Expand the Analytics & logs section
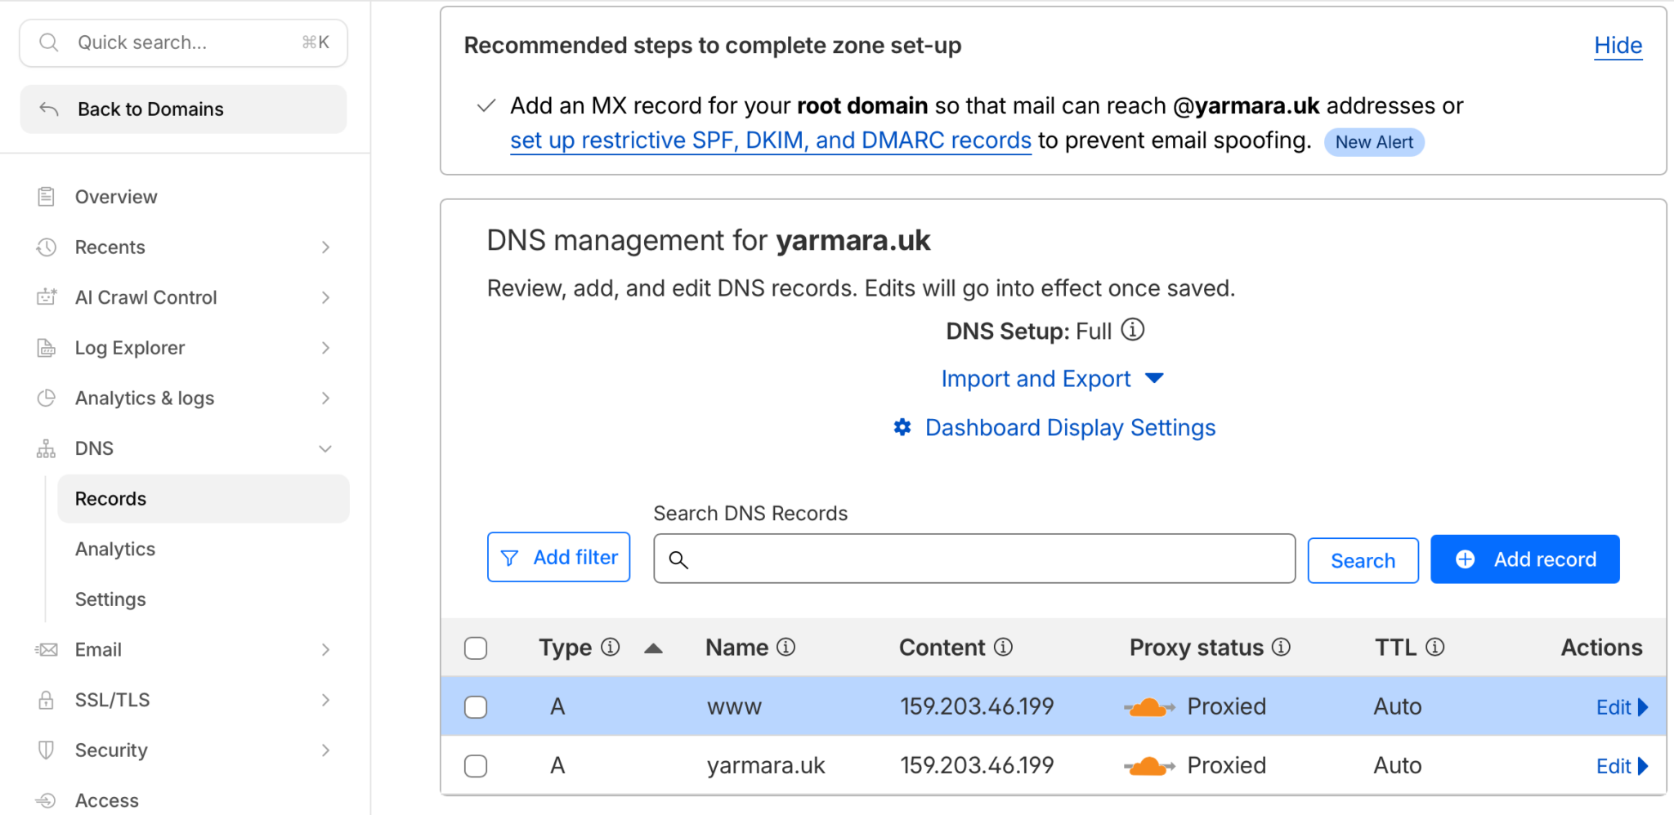Image resolution: width=1674 pixels, height=815 pixels. coord(325,399)
